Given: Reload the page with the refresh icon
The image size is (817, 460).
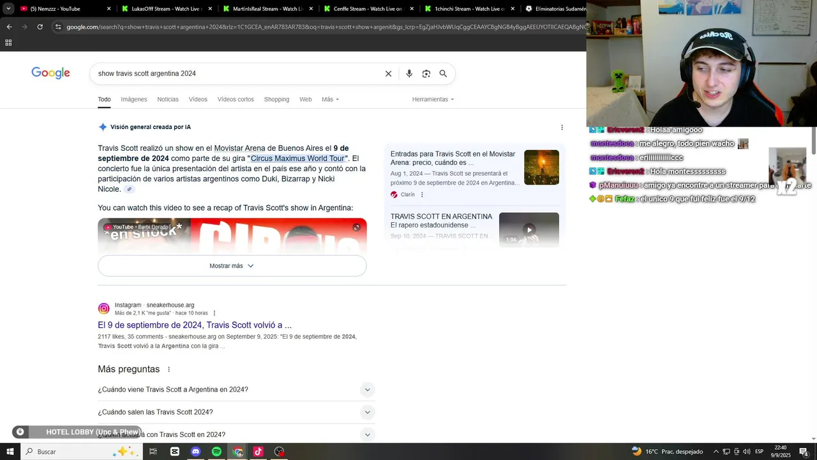Looking at the screenshot, I should pos(40,27).
